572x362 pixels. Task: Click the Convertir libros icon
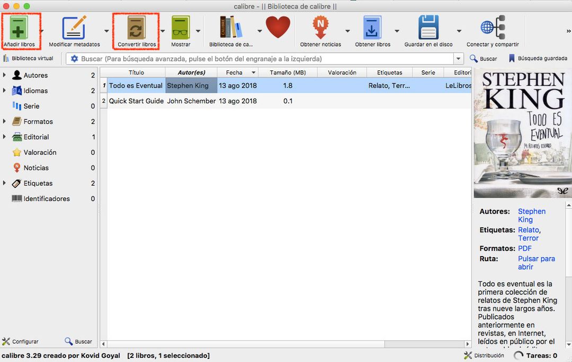(136, 28)
